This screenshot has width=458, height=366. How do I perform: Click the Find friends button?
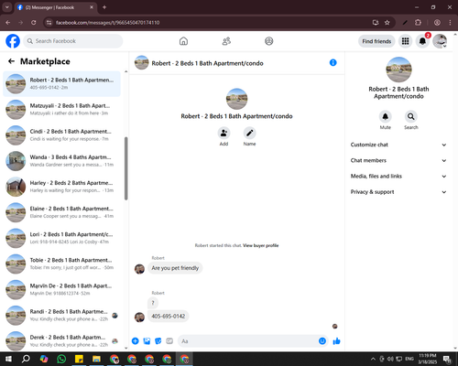tap(376, 41)
